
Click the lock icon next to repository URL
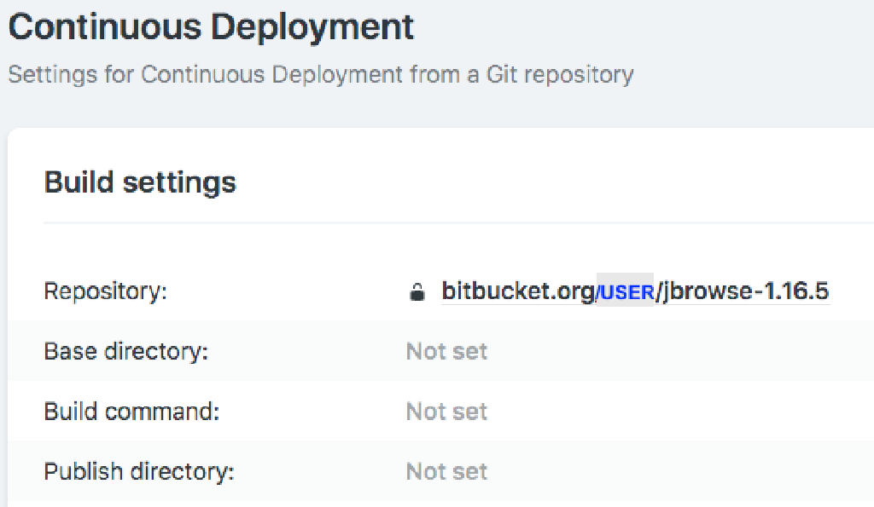point(418,291)
